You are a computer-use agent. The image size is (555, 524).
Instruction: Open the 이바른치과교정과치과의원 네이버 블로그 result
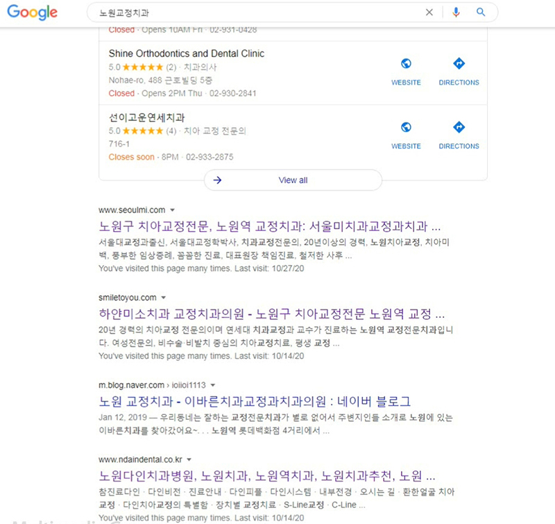point(255,401)
